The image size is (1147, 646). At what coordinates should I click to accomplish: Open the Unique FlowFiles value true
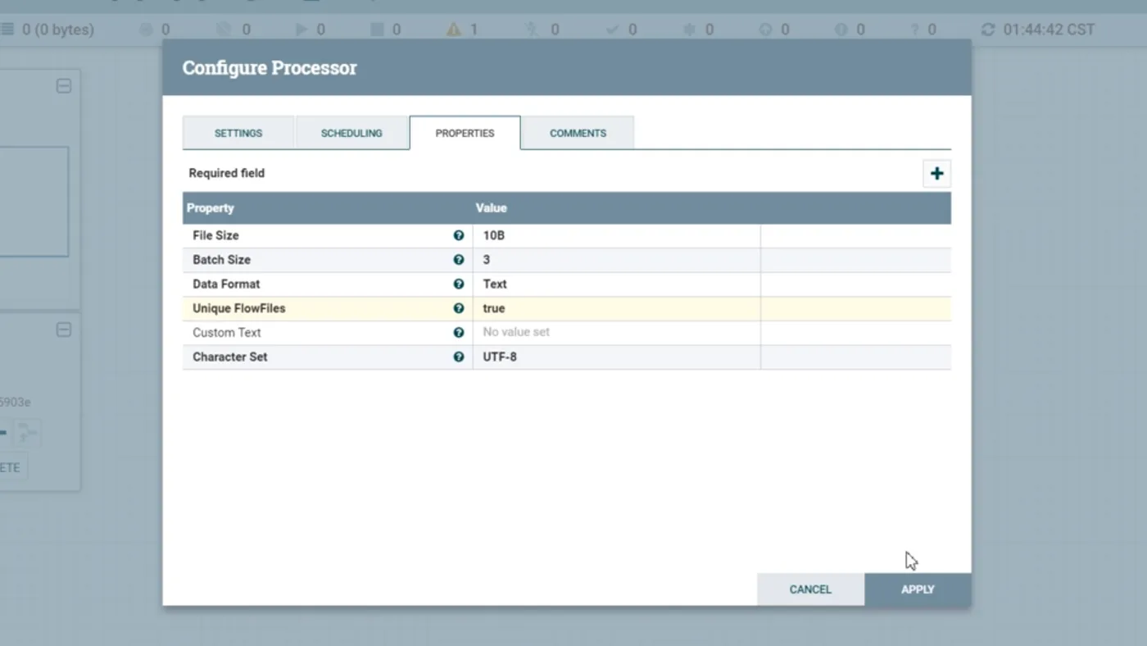[616, 308]
